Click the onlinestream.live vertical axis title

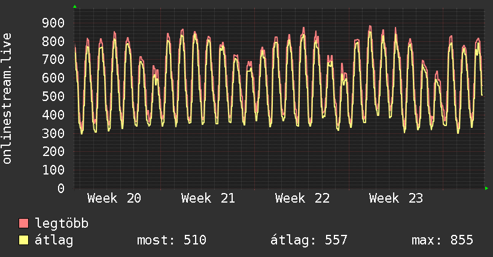(x=7, y=99)
